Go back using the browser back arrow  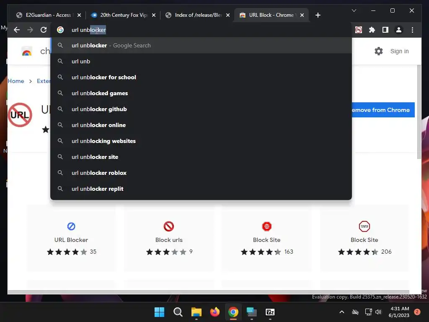tap(17, 30)
